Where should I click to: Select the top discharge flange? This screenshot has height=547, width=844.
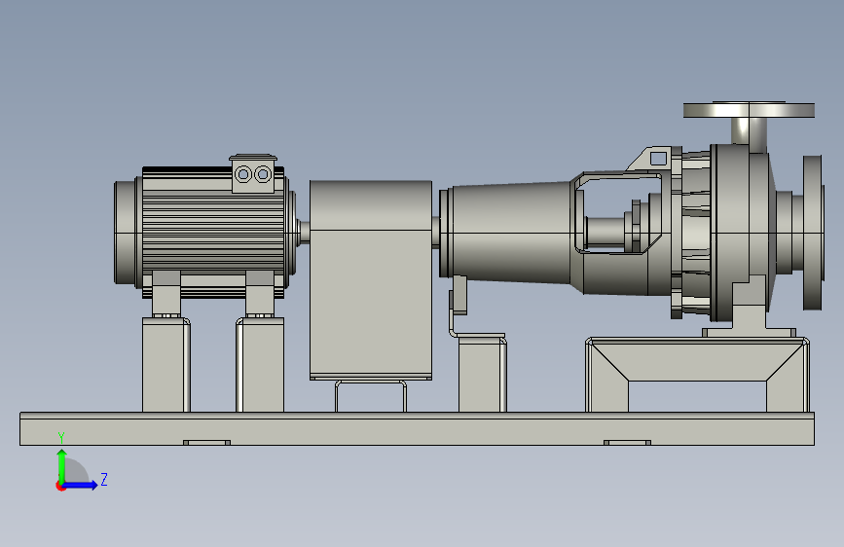[x=749, y=110]
